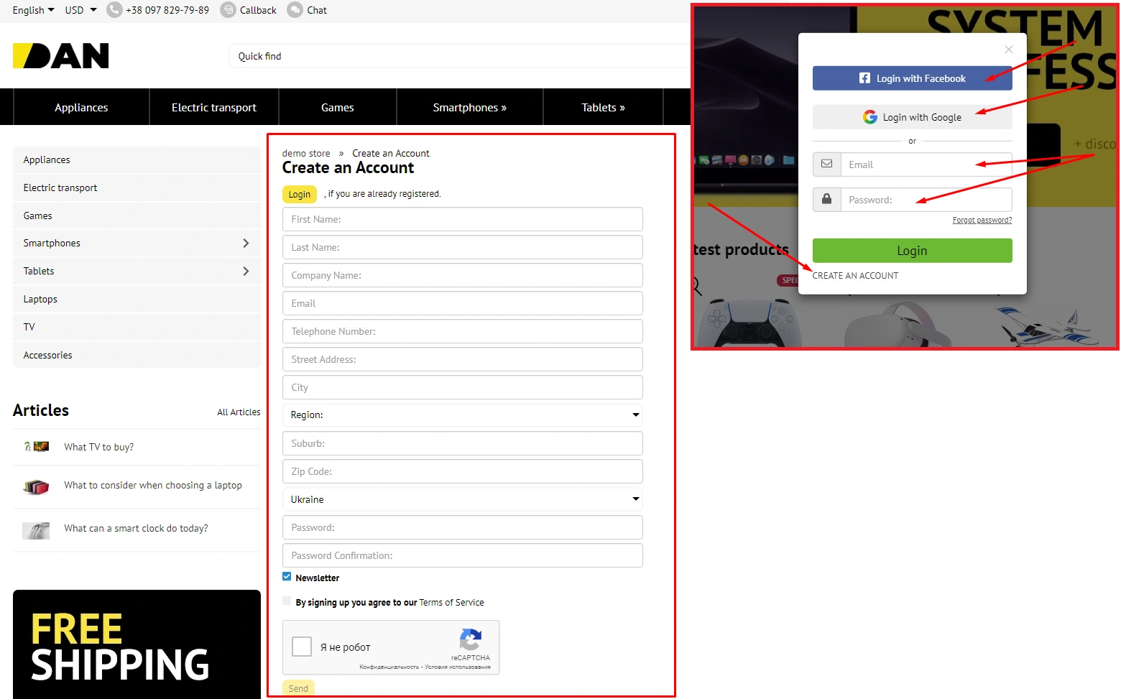
Task: Click the First Name field
Action: pos(463,219)
